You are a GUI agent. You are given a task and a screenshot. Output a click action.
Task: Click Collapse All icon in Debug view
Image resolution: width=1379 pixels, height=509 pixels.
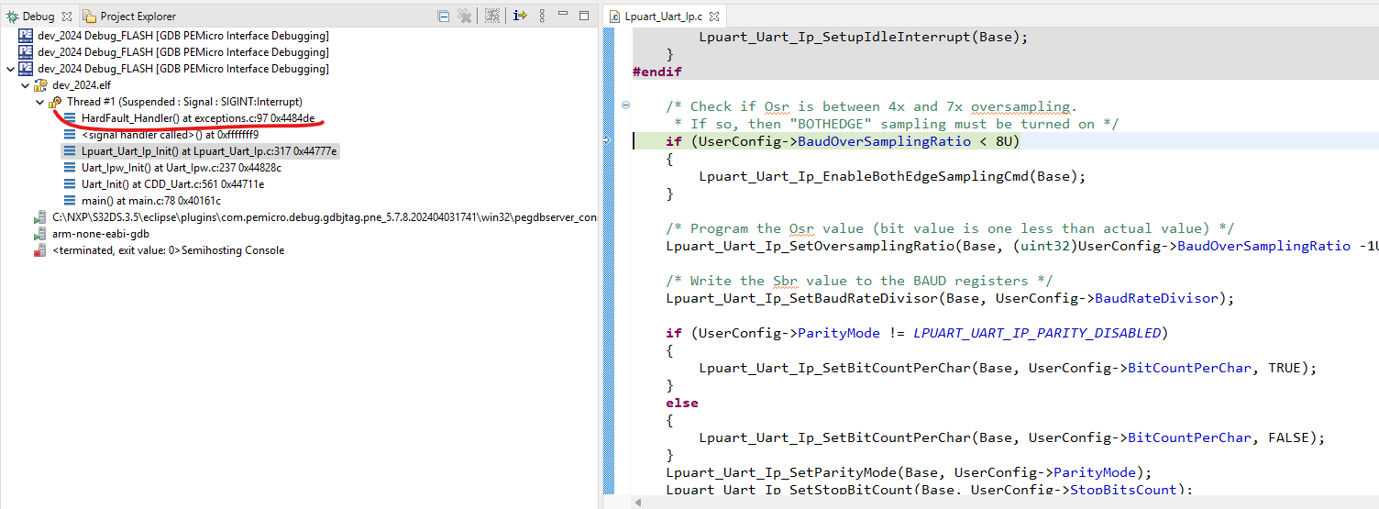[444, 16]
